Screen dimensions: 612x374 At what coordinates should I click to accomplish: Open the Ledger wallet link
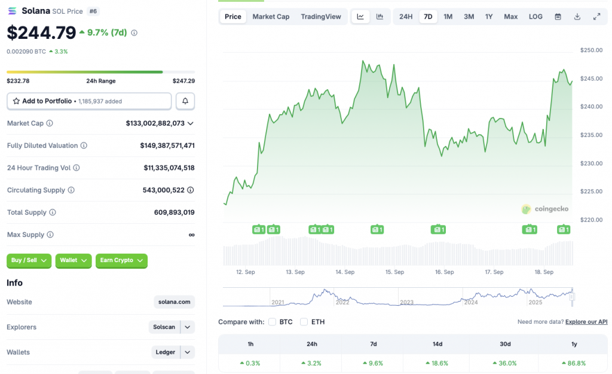pyautogui.click(x=165, y=352)
